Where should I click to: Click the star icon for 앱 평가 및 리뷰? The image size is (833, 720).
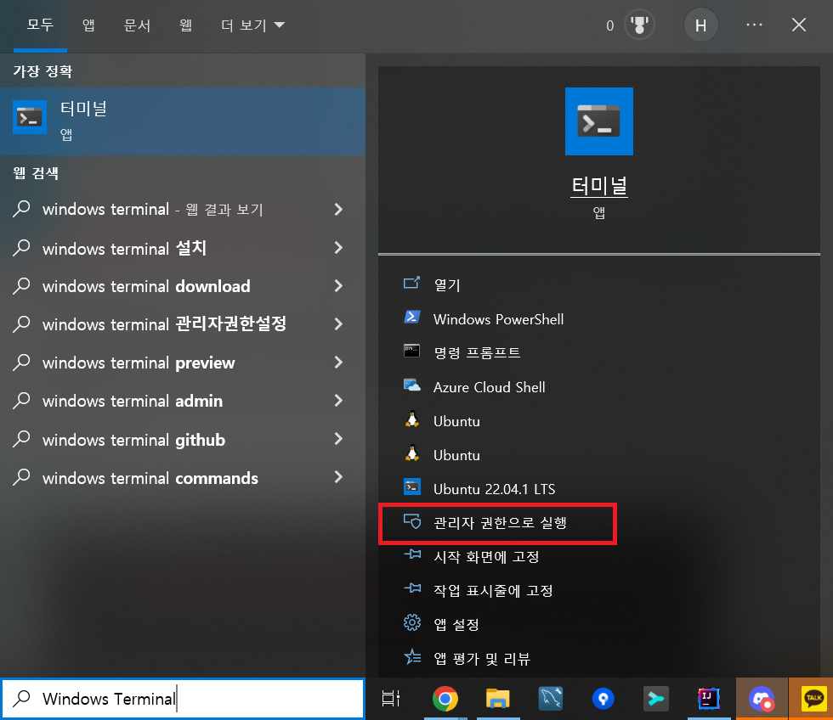click(412, 656)
